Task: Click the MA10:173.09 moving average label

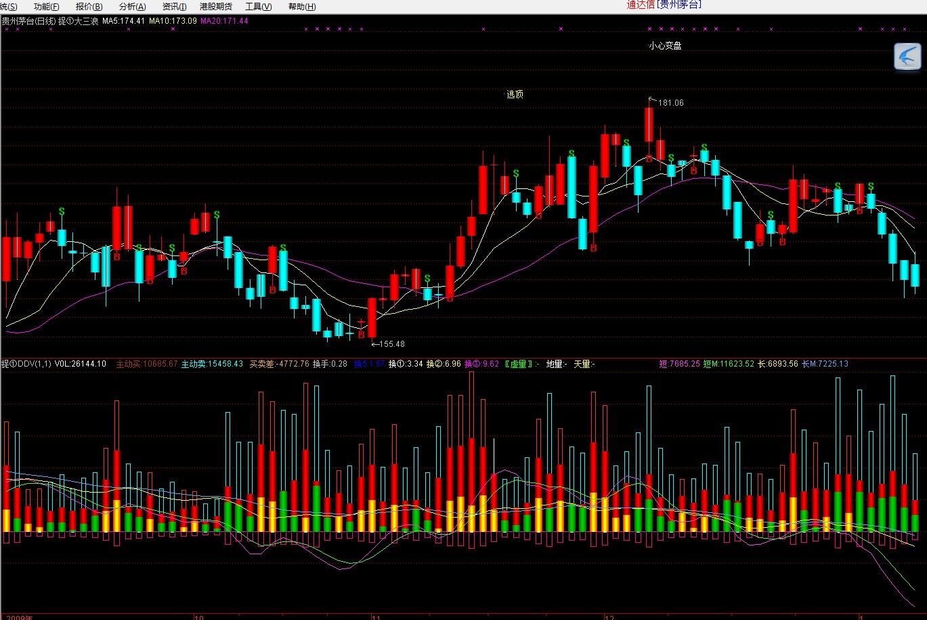Action: (173, 21)
